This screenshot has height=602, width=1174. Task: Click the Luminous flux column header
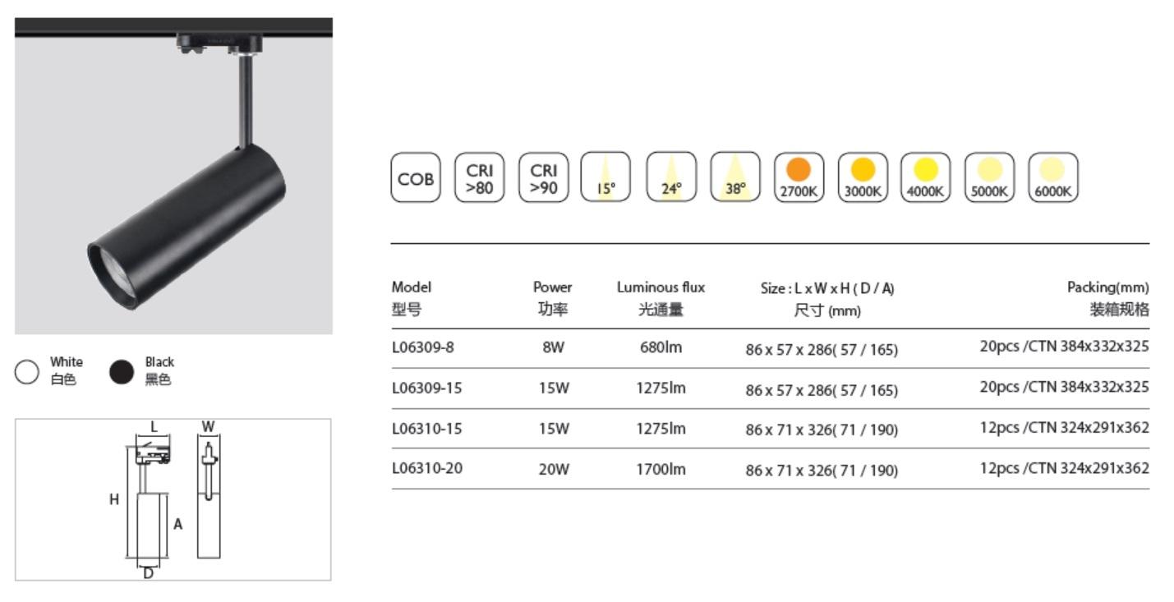661,287
